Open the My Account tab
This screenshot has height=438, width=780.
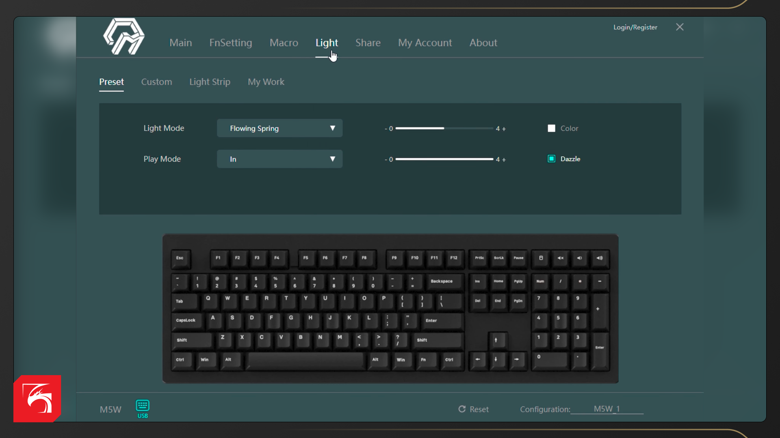[425, 43]
